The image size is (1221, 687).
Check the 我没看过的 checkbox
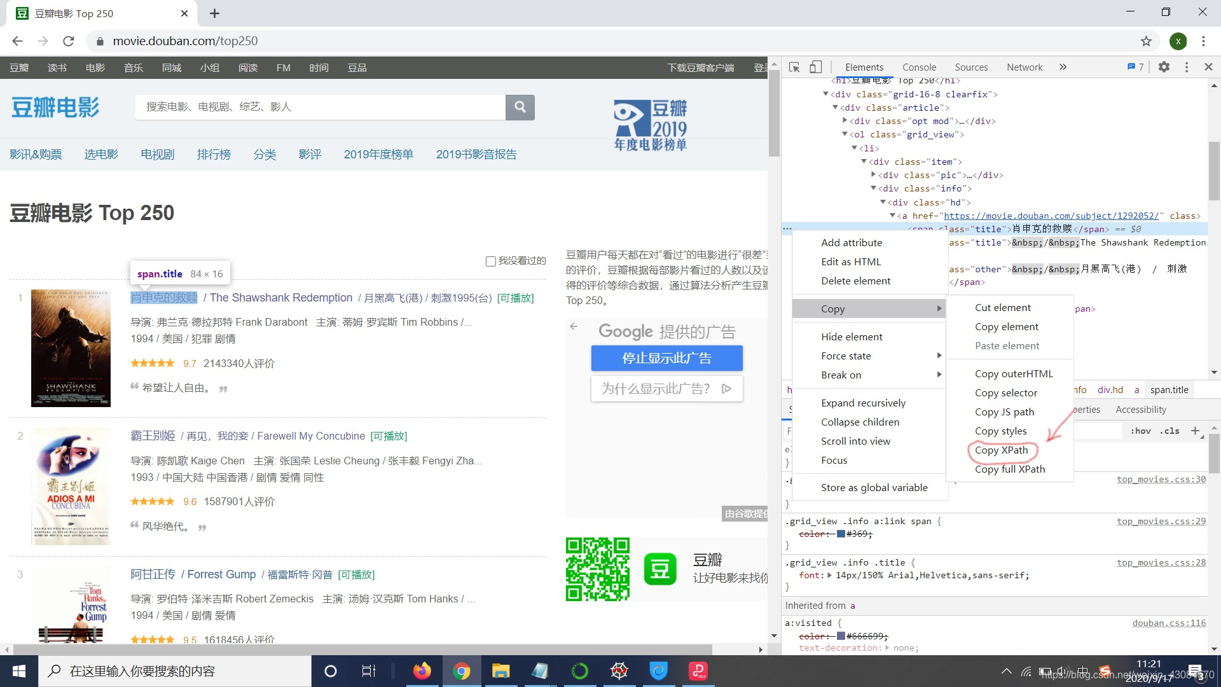(490, 261)
